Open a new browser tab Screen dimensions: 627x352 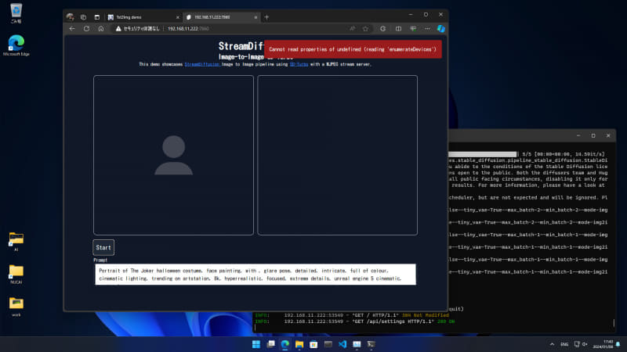[266, 17]
